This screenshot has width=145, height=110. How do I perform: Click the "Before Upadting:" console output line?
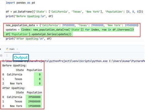coord(14,66)
